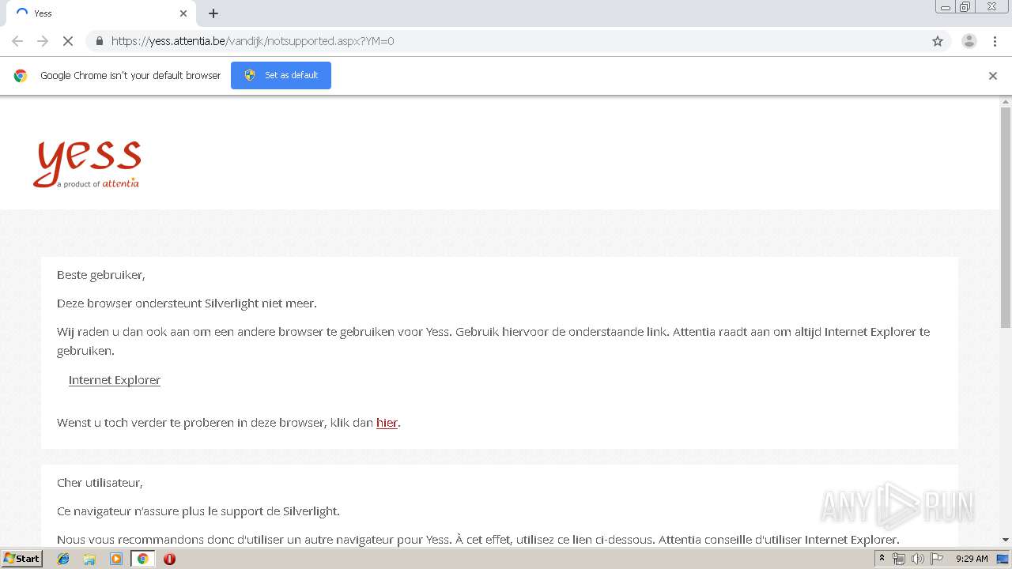
Task: Click the Action Center flag icon
Action: [x=937, y=559]
